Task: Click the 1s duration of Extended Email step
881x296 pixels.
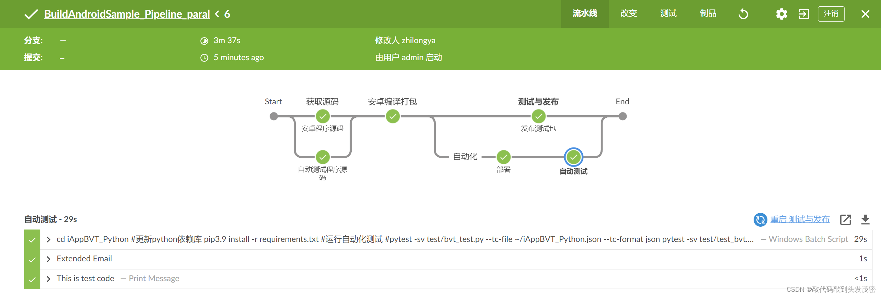Action: 863,259
